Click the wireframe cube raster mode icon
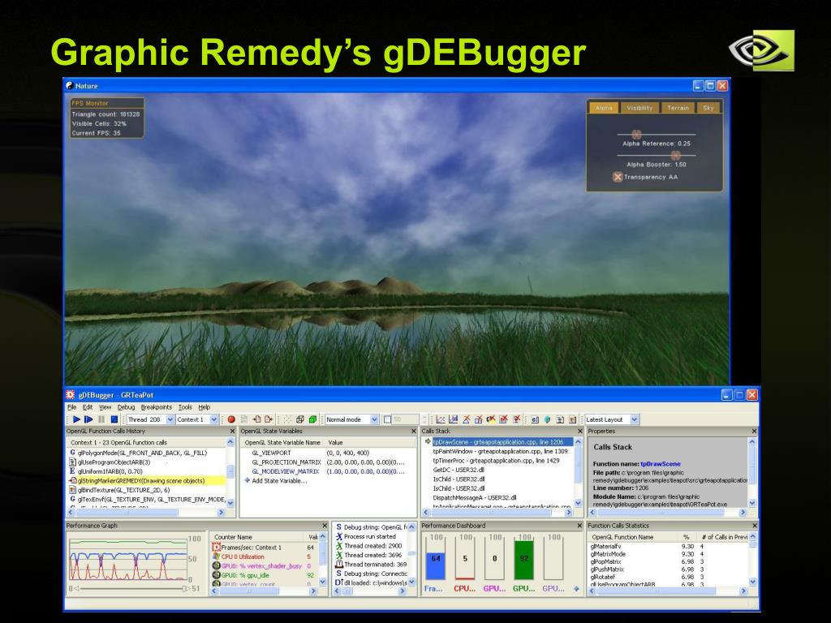 [x=300, y=419]
